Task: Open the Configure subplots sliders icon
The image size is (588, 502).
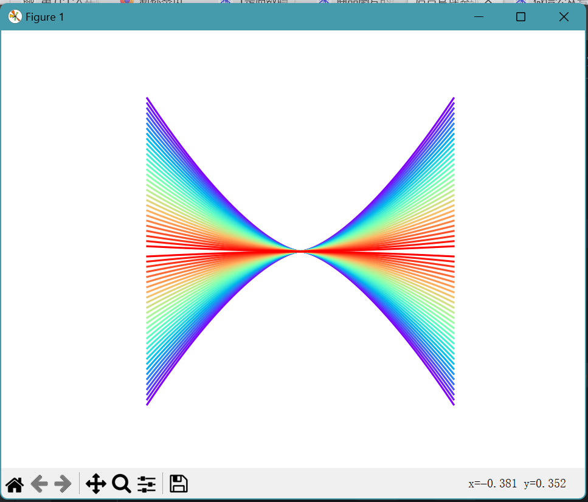Action: 147,484
